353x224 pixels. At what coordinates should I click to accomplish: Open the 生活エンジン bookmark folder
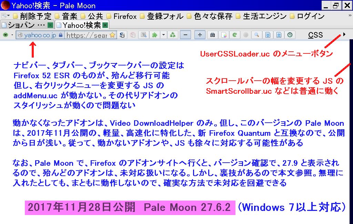pos(261,16)
